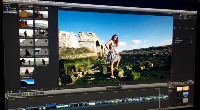The image size is (200, 110).
Task: Open the Transitions browser icon
Action: 181,83
